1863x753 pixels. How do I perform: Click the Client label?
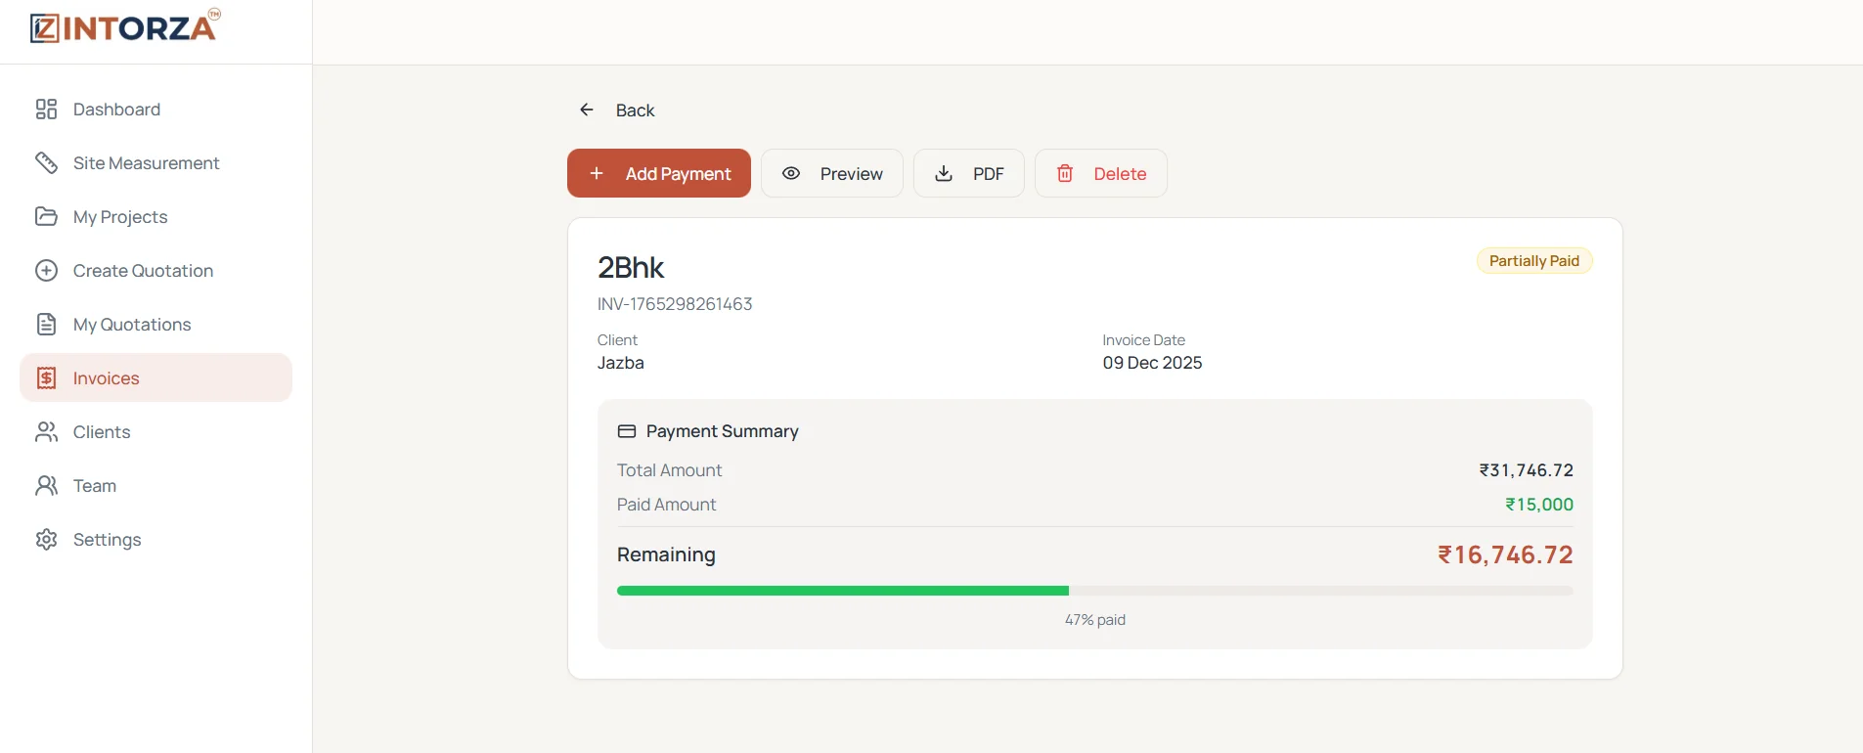click(617, 340)
